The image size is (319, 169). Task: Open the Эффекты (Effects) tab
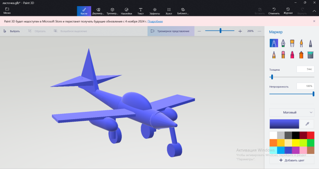tap(154, 11)
